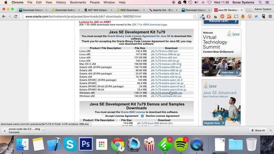Open Oracle Binary Code License Agreement link

click(139, 36)
